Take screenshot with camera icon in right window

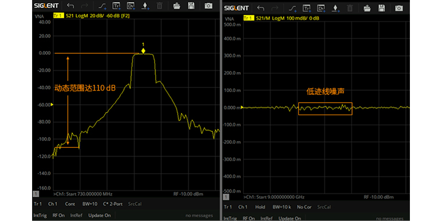click(x=399, y=6)
